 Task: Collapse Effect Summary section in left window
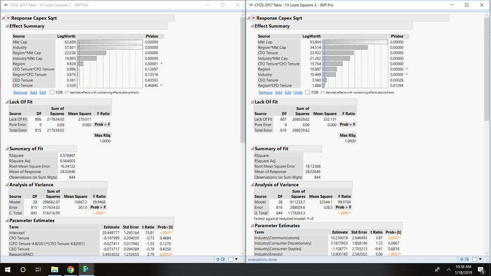pyautogui.click(x=7, y=27)
